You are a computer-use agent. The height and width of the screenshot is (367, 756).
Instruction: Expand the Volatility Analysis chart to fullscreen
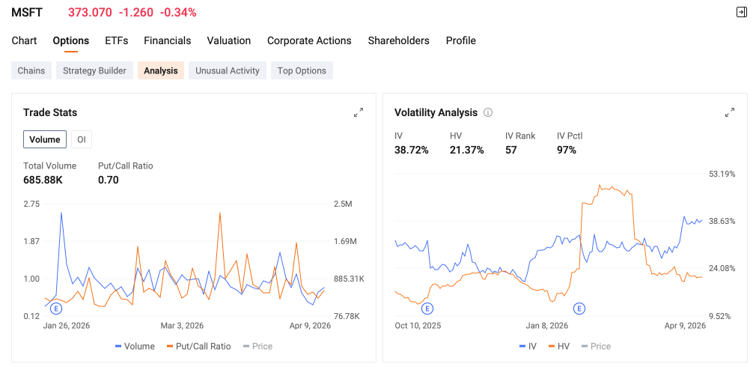click(x=730, y=112)
